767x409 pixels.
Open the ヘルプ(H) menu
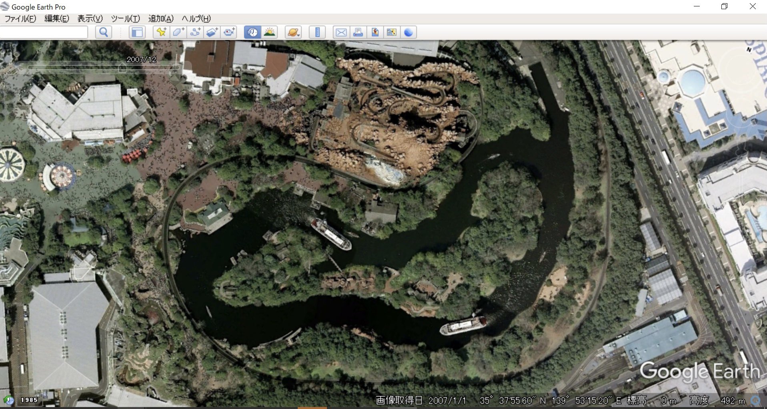pos(196,19)
